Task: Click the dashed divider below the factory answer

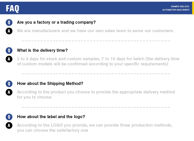Action: [96, 41]
